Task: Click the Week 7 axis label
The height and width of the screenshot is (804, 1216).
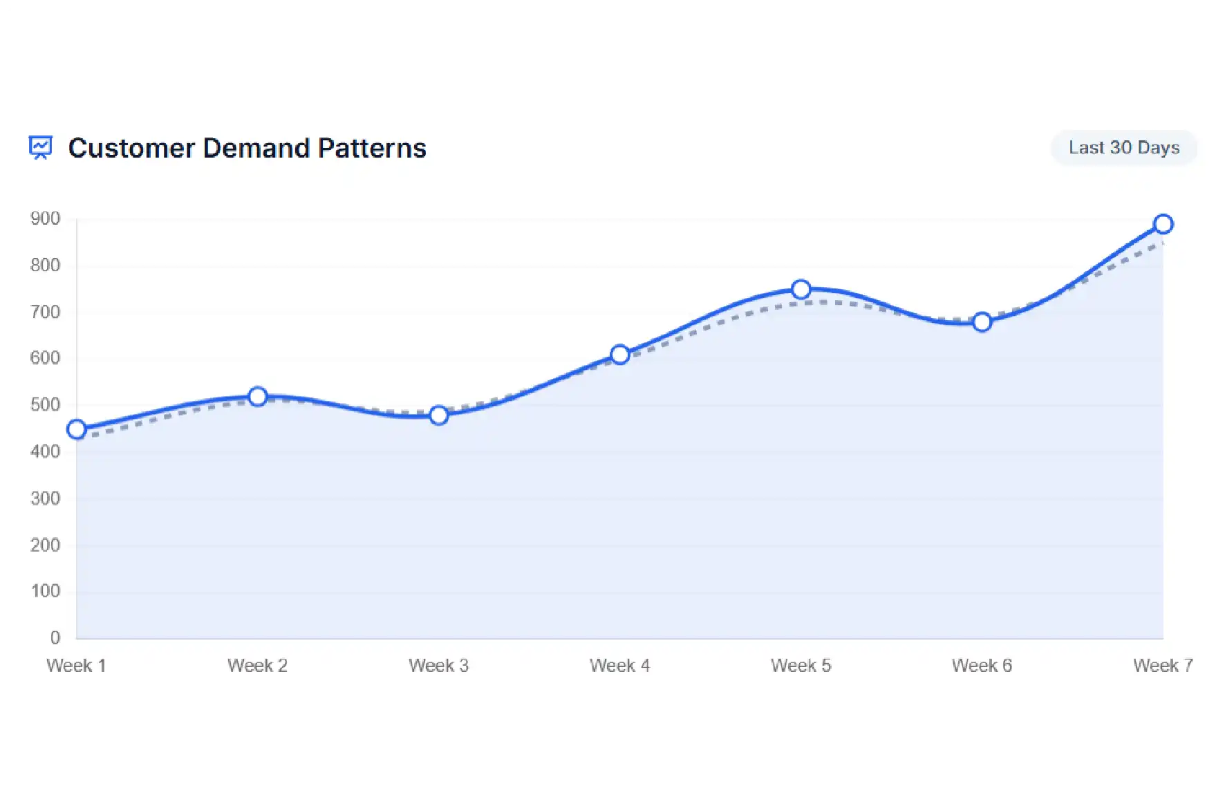Action: [1163, 665]
